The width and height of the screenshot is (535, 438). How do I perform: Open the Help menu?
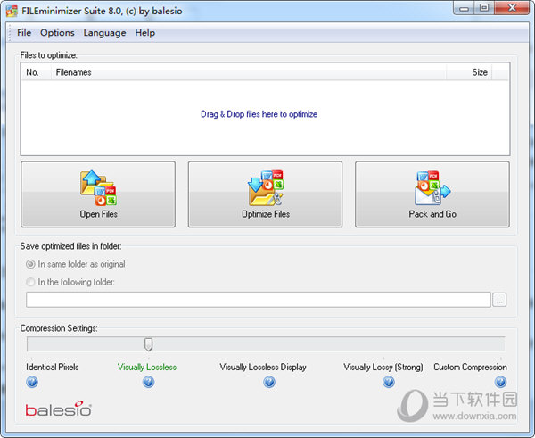pos(145,33)
